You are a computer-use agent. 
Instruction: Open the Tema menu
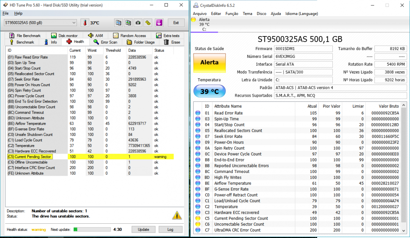[x=247, y=14]
